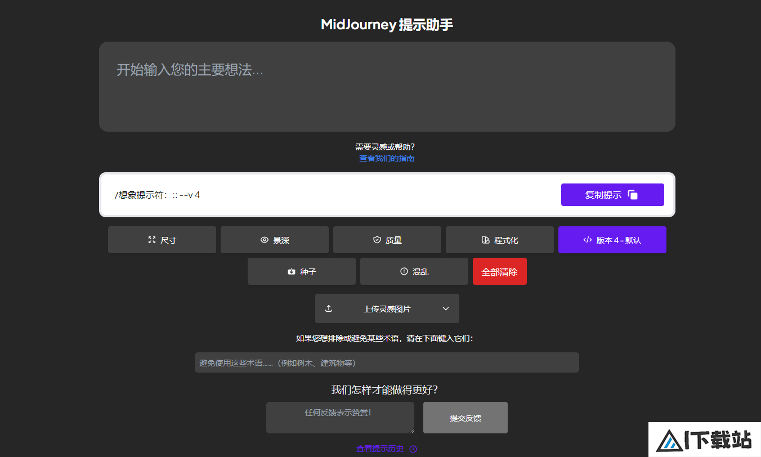
Task: Expand the 上传灵感图片 chevron
Action: coord(446,308)
